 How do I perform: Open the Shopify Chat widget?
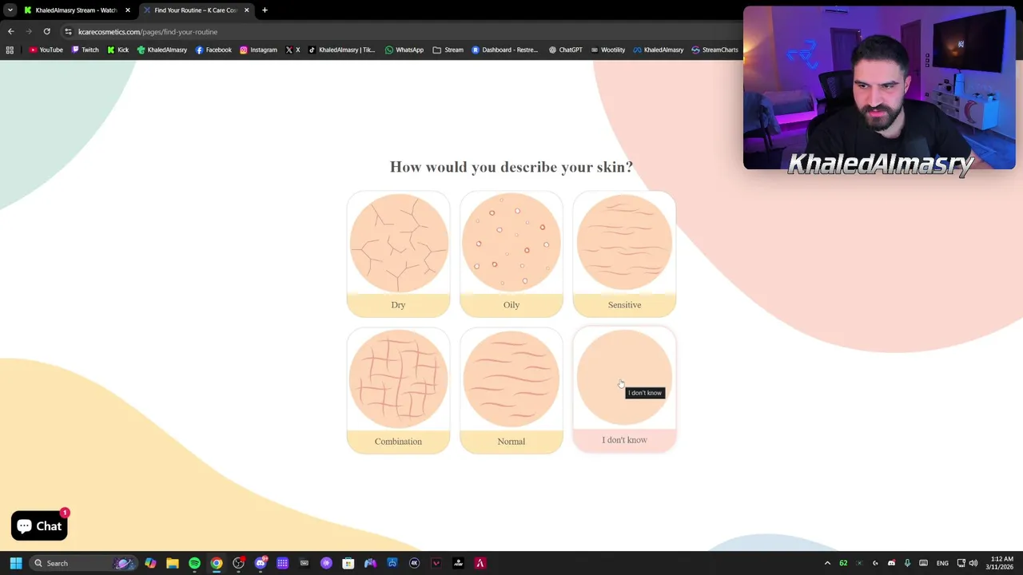point(39,525)
